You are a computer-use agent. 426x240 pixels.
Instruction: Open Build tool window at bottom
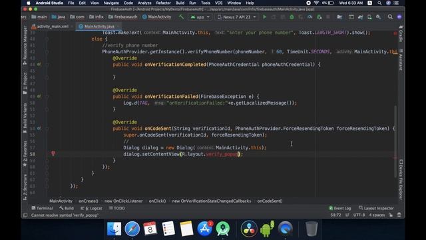click(x=67, y=208)
